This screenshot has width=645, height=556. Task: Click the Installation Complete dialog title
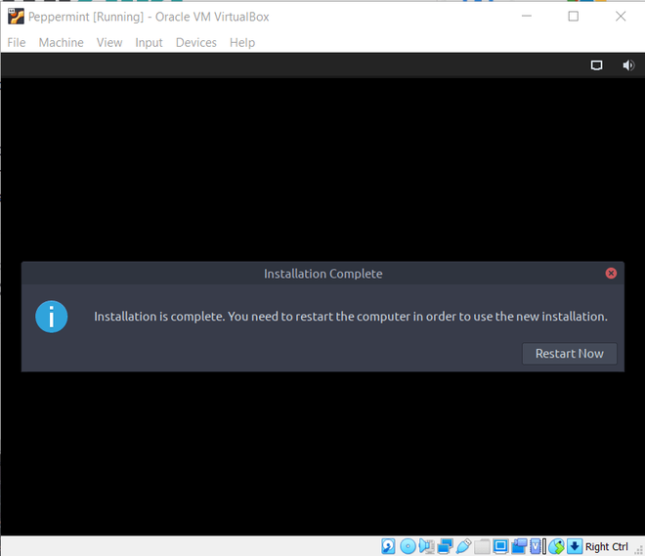tap(322, 274)
